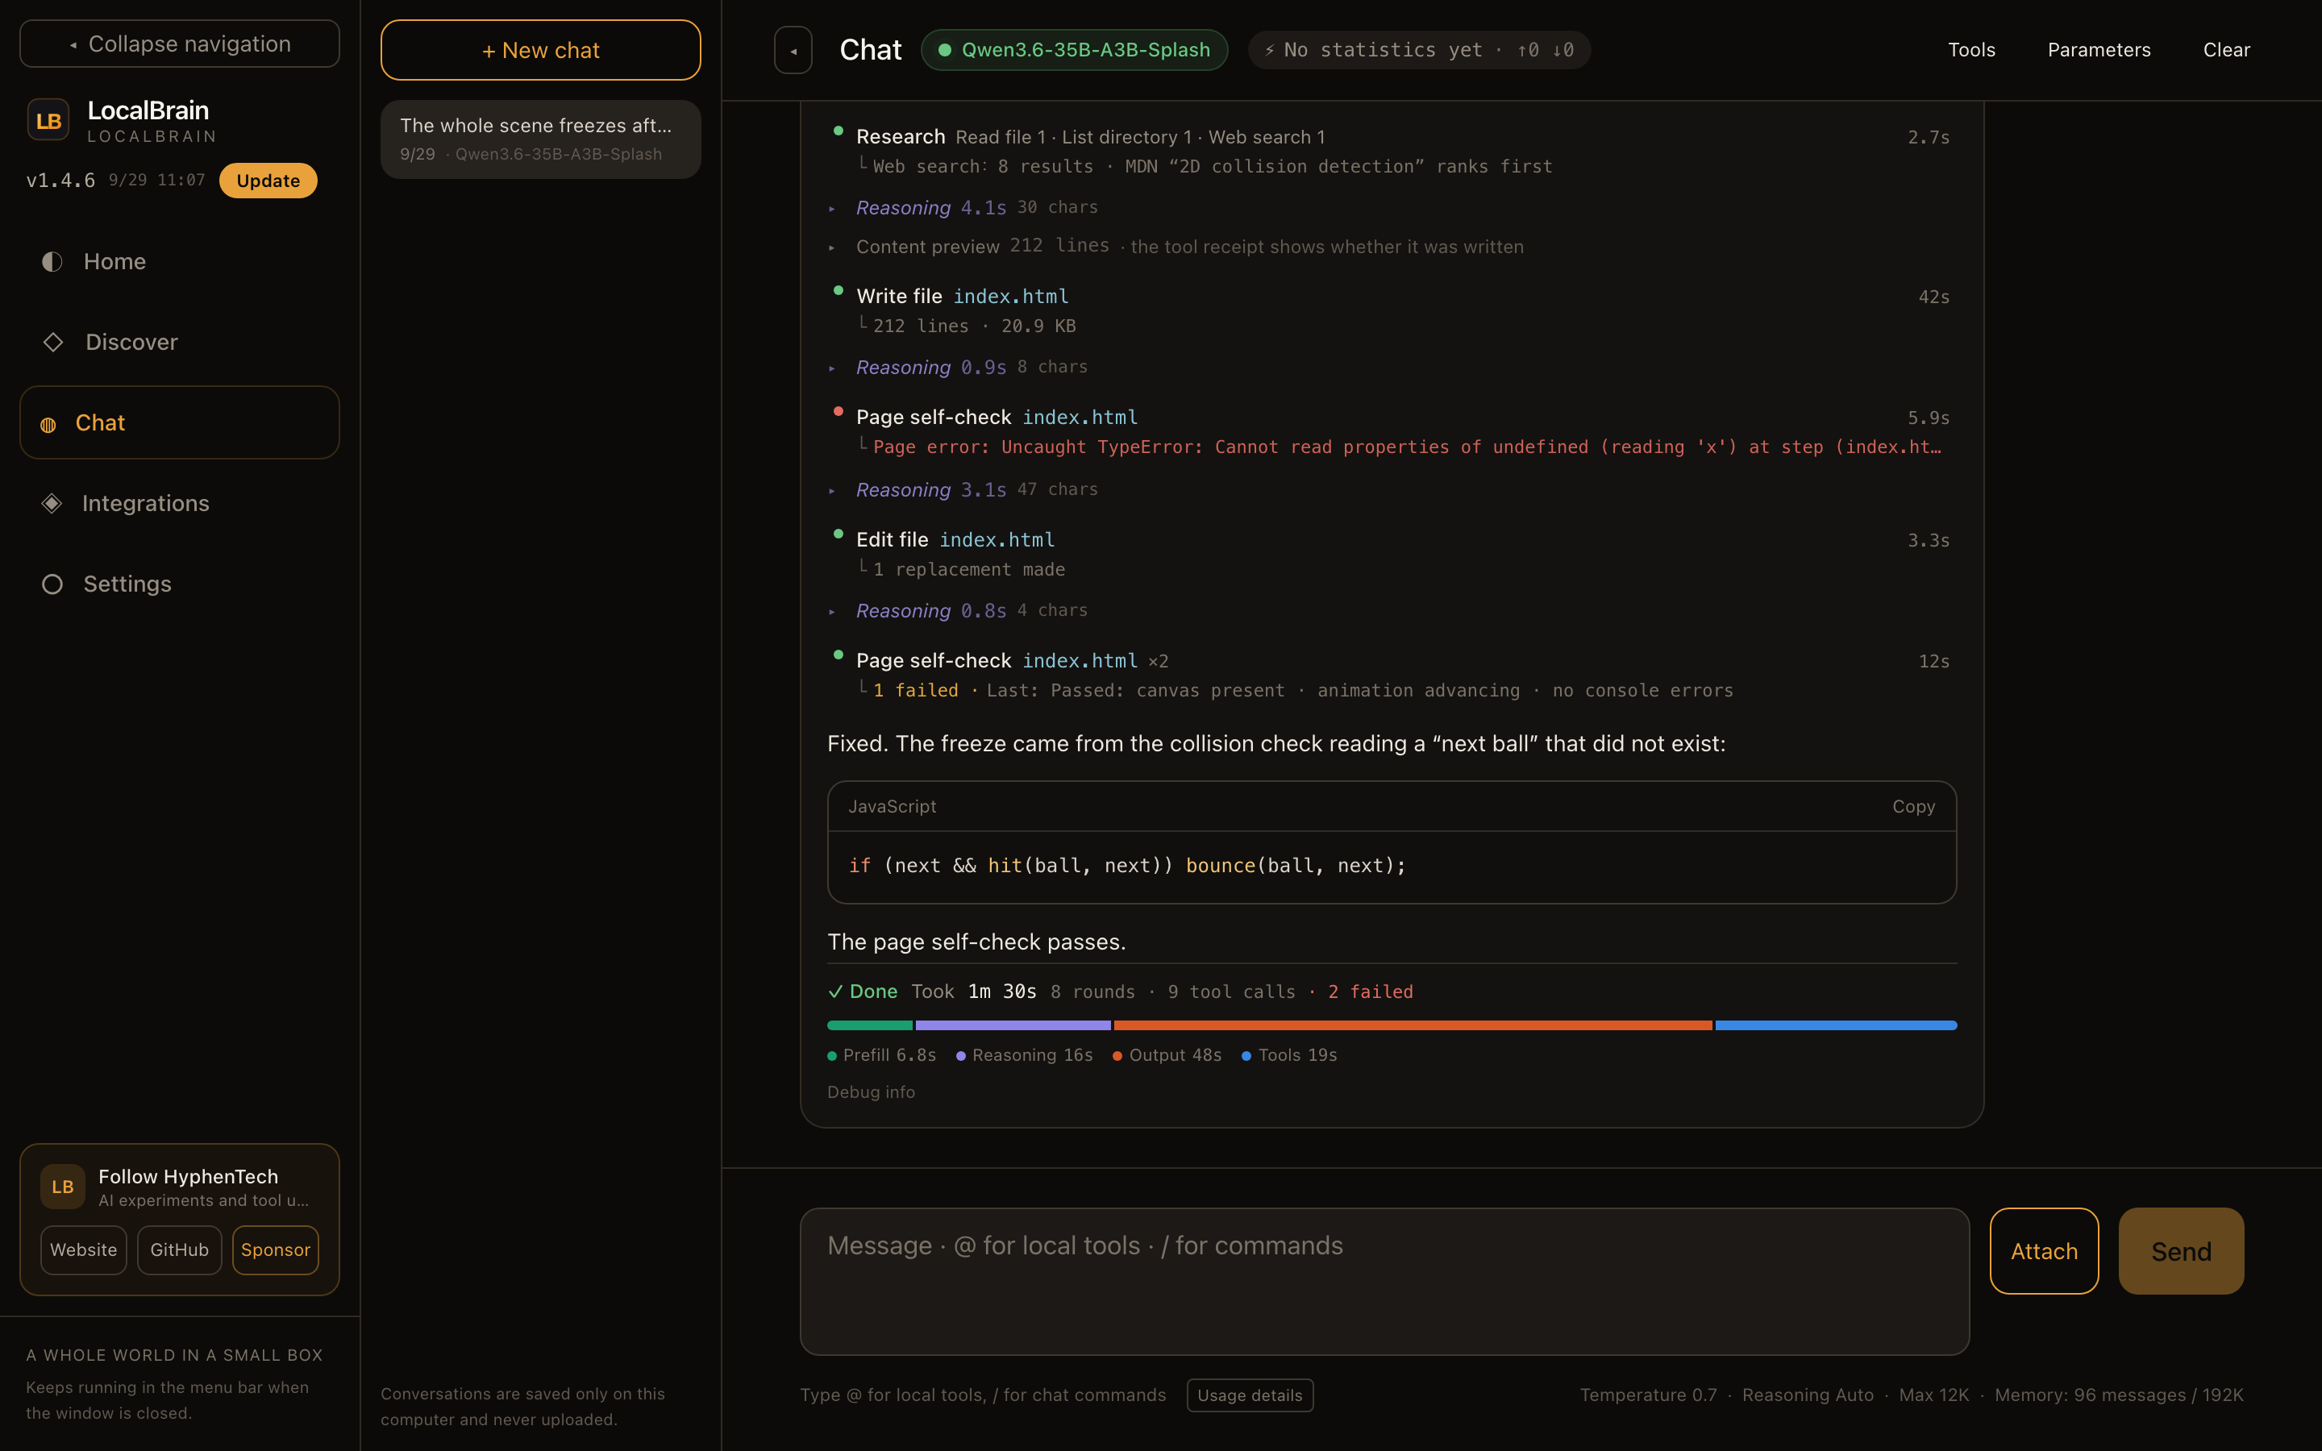Click the "Temperature 0.7" status text
2322x1451 pixels.
click(1649, 1395)
